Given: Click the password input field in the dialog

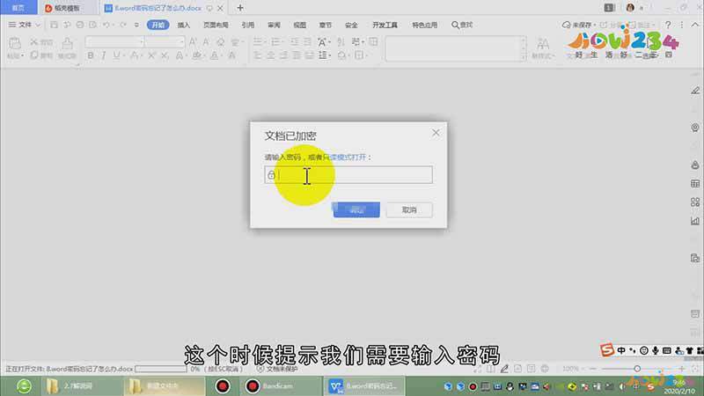Looking at the screenshot, I should pos(348,174).
